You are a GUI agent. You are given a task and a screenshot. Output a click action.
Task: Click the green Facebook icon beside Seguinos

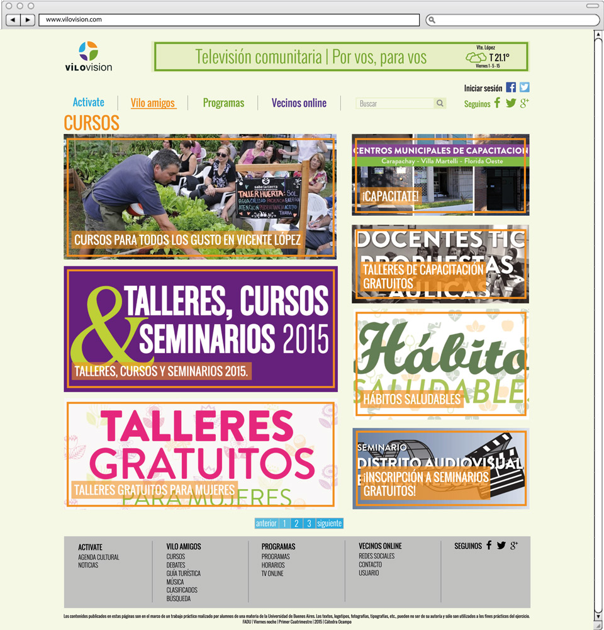coord(497,103)
